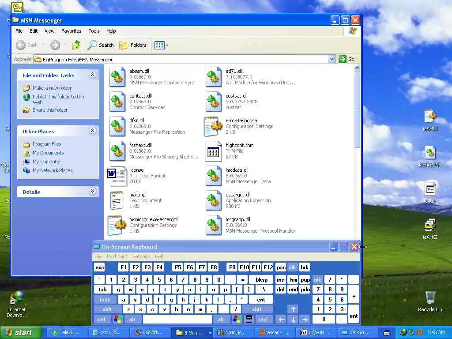
Task: Toggle the Folders pane button
Action: (x=133, y=45)
